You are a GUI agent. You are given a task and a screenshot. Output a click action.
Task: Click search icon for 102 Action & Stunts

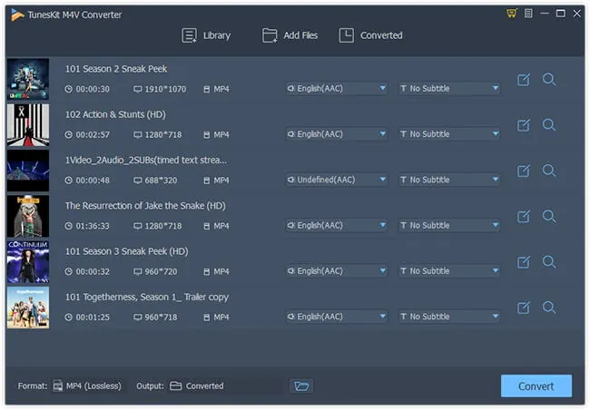[549, 125]
